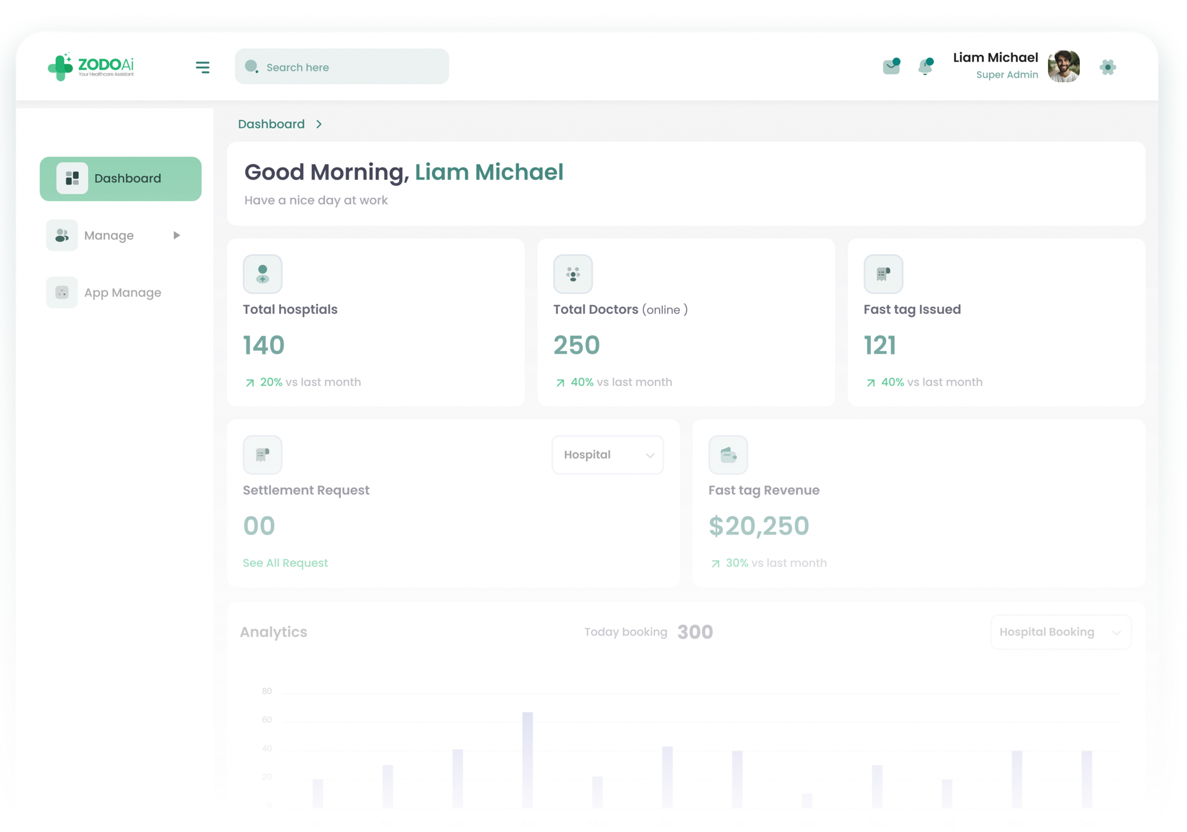Click the App Manage icon in sidebar
1187x832 pixels.
click(61, 292)
